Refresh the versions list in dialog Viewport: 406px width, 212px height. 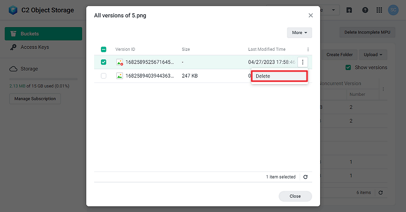[x=306, y=177]
